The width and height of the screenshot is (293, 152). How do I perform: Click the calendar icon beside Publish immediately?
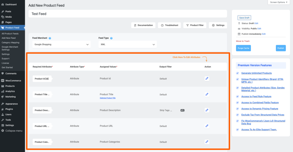(239, 34)
